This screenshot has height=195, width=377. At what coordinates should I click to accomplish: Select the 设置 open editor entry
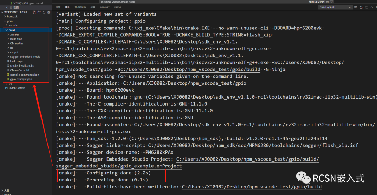pos(16,7)
